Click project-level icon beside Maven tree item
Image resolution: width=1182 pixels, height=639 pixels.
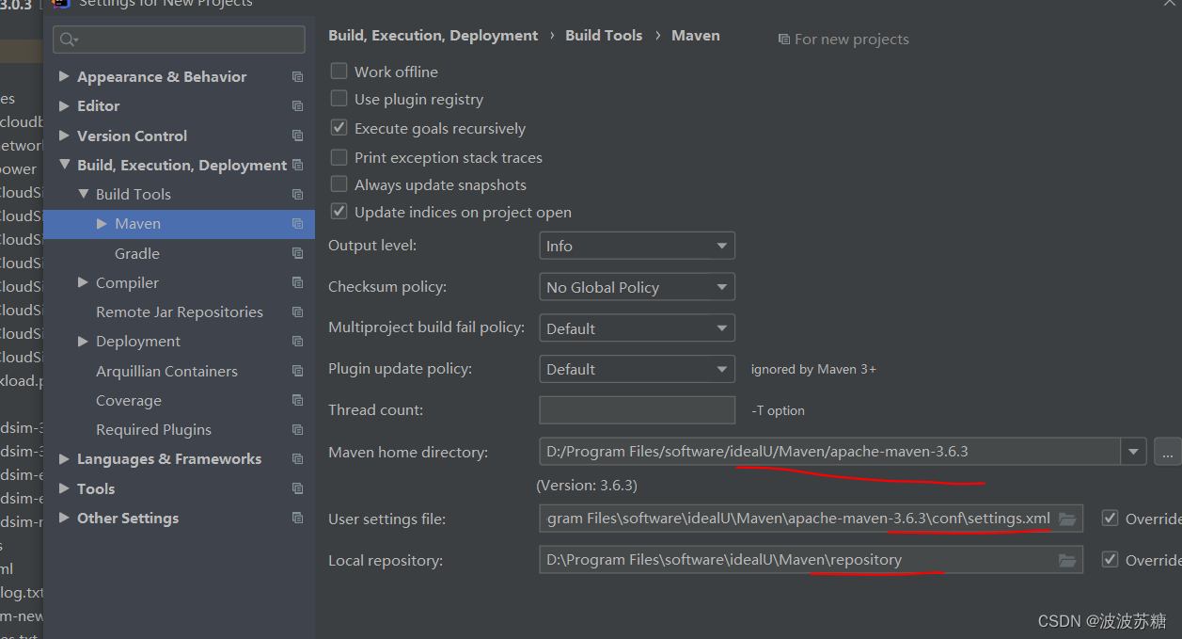click(x=297, y=224)
